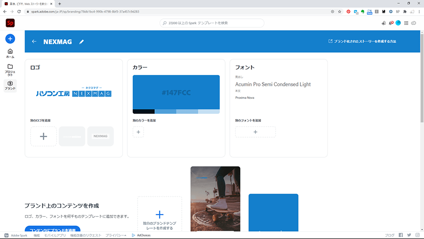Viewport: 424px width, 239px height.
Task: Click the Acumin Pro Semi Condensed Light heading font
Action: tap(273, 84)
